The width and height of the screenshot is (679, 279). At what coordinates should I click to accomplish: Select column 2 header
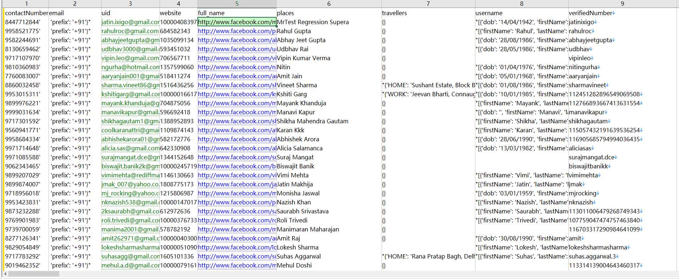coord(75,4)
